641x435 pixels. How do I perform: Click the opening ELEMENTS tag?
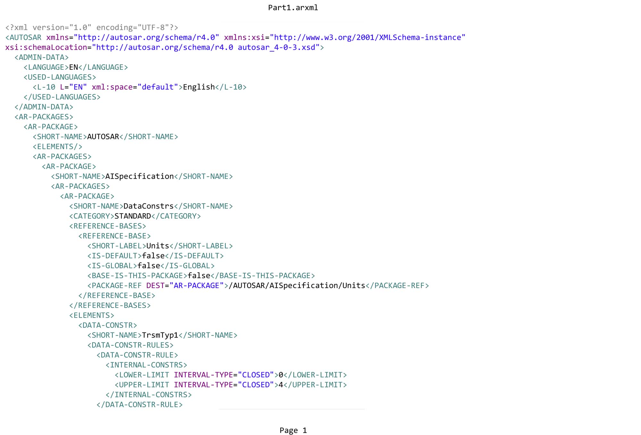point(92,316)
